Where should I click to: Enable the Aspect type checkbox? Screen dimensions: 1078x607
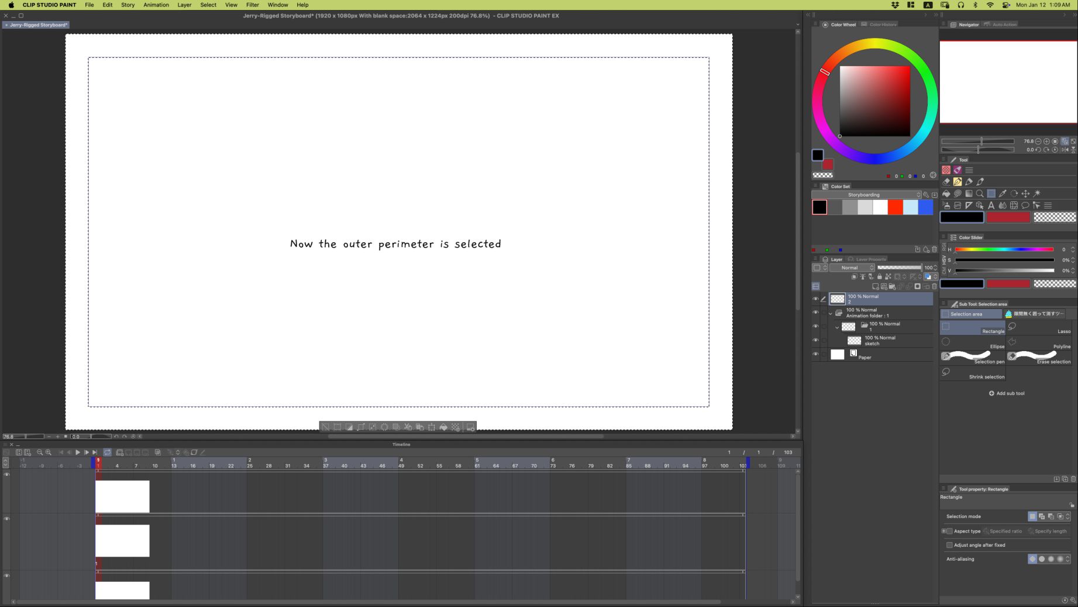pos(949,531)
